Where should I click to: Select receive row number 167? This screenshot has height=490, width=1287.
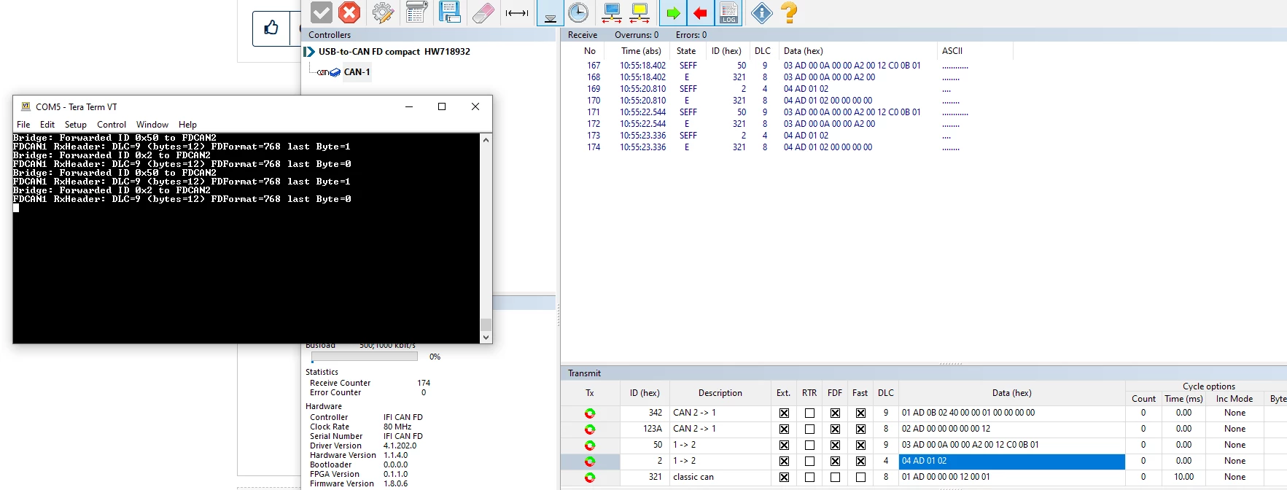pos(594,66)
